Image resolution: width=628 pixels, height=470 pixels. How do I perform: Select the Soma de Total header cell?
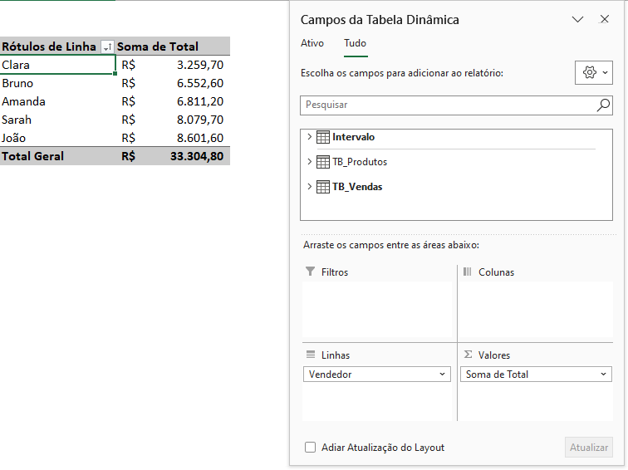tap(173, 47)
